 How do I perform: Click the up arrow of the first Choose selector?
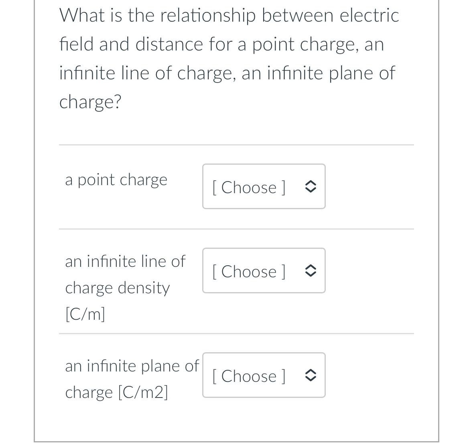click(311, 182)
